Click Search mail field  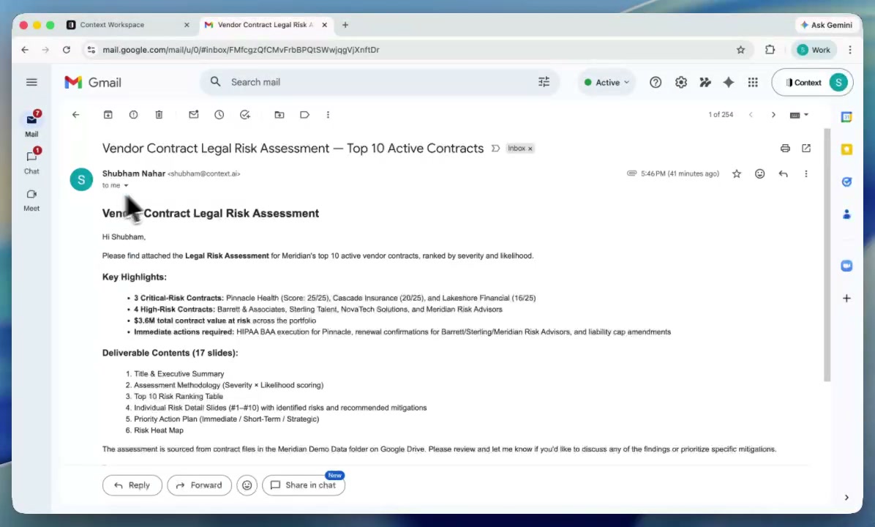[380, 82]
